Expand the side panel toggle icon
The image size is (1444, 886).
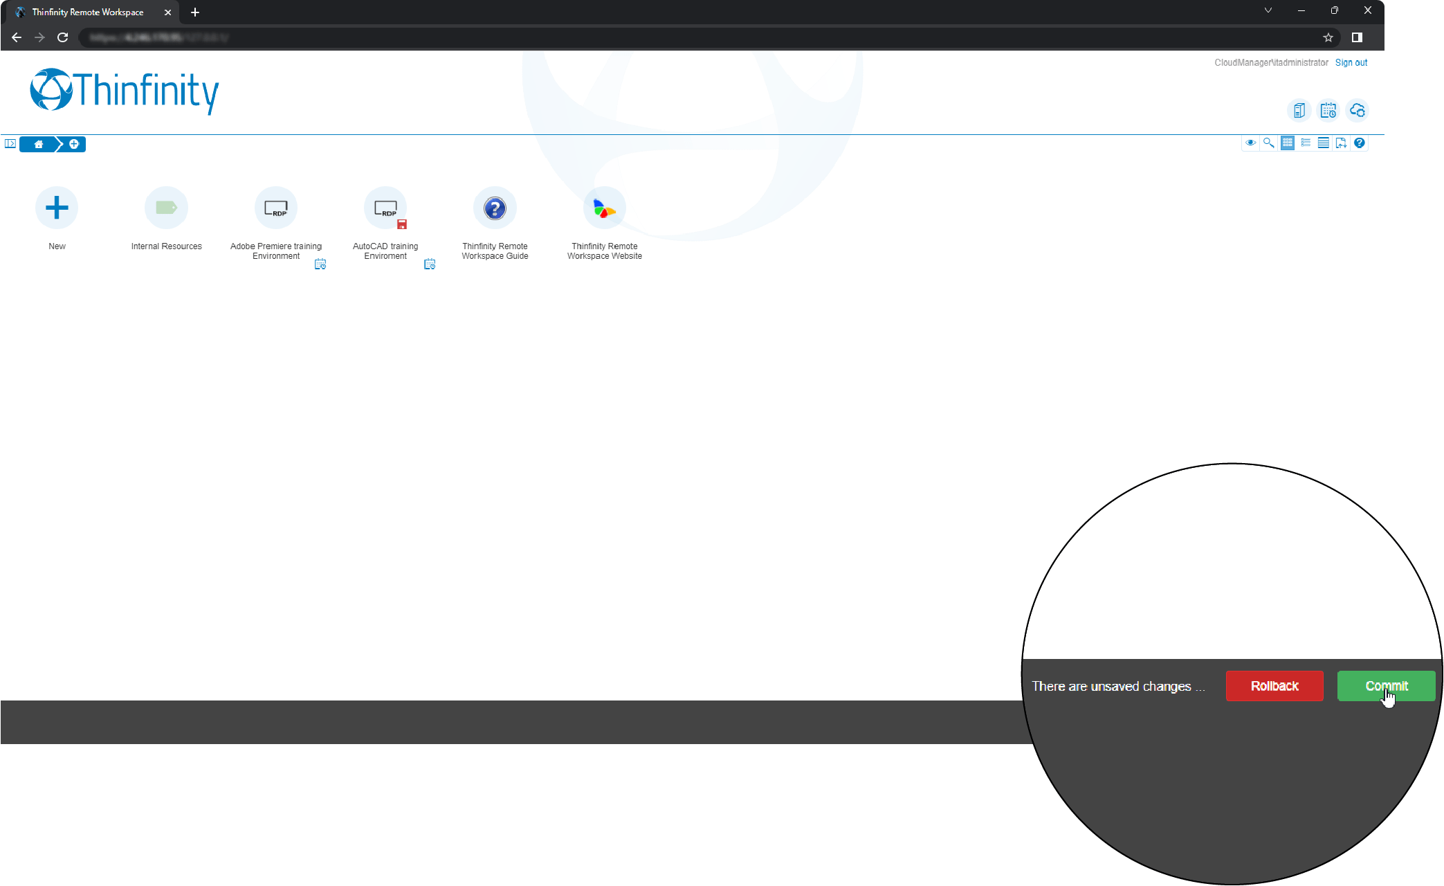(10, 143)
